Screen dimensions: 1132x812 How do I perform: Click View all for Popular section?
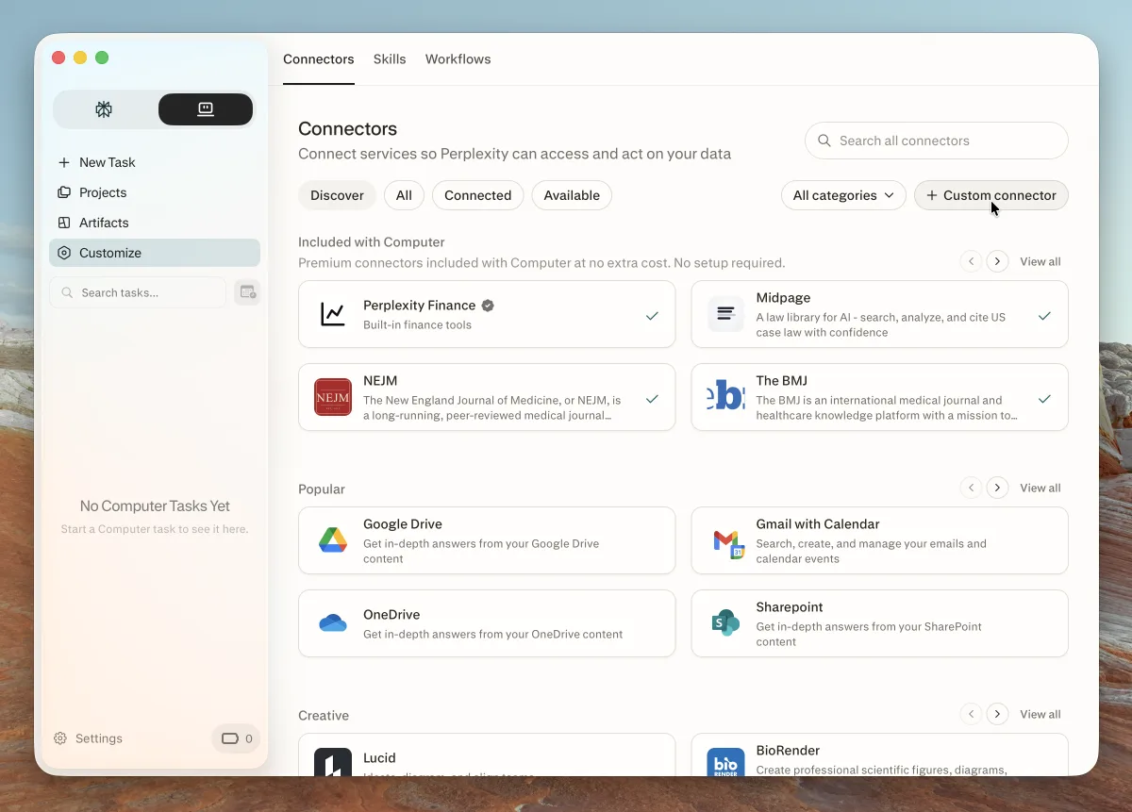(1040, 488)
